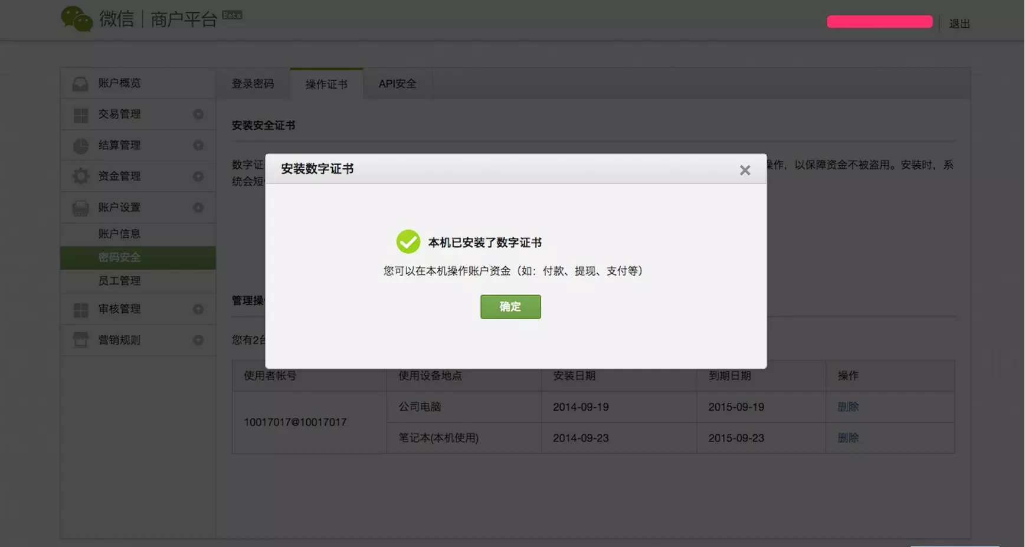The image size is (1025, 547).
Task: Click the pink redacted account name
Action: (880, 22)
